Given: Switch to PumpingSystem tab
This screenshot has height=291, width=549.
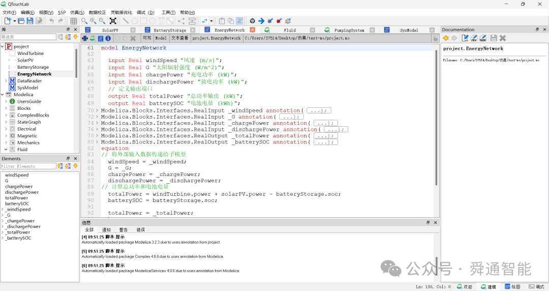Looking at the screenshot, I should (x=349, y=30).
